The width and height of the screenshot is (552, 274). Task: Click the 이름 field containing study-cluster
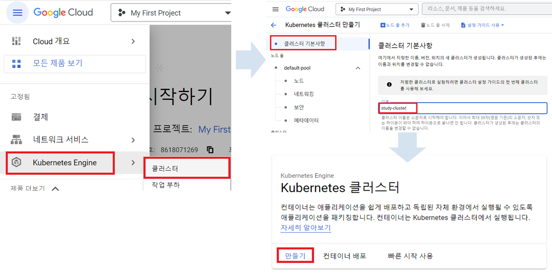462,108
